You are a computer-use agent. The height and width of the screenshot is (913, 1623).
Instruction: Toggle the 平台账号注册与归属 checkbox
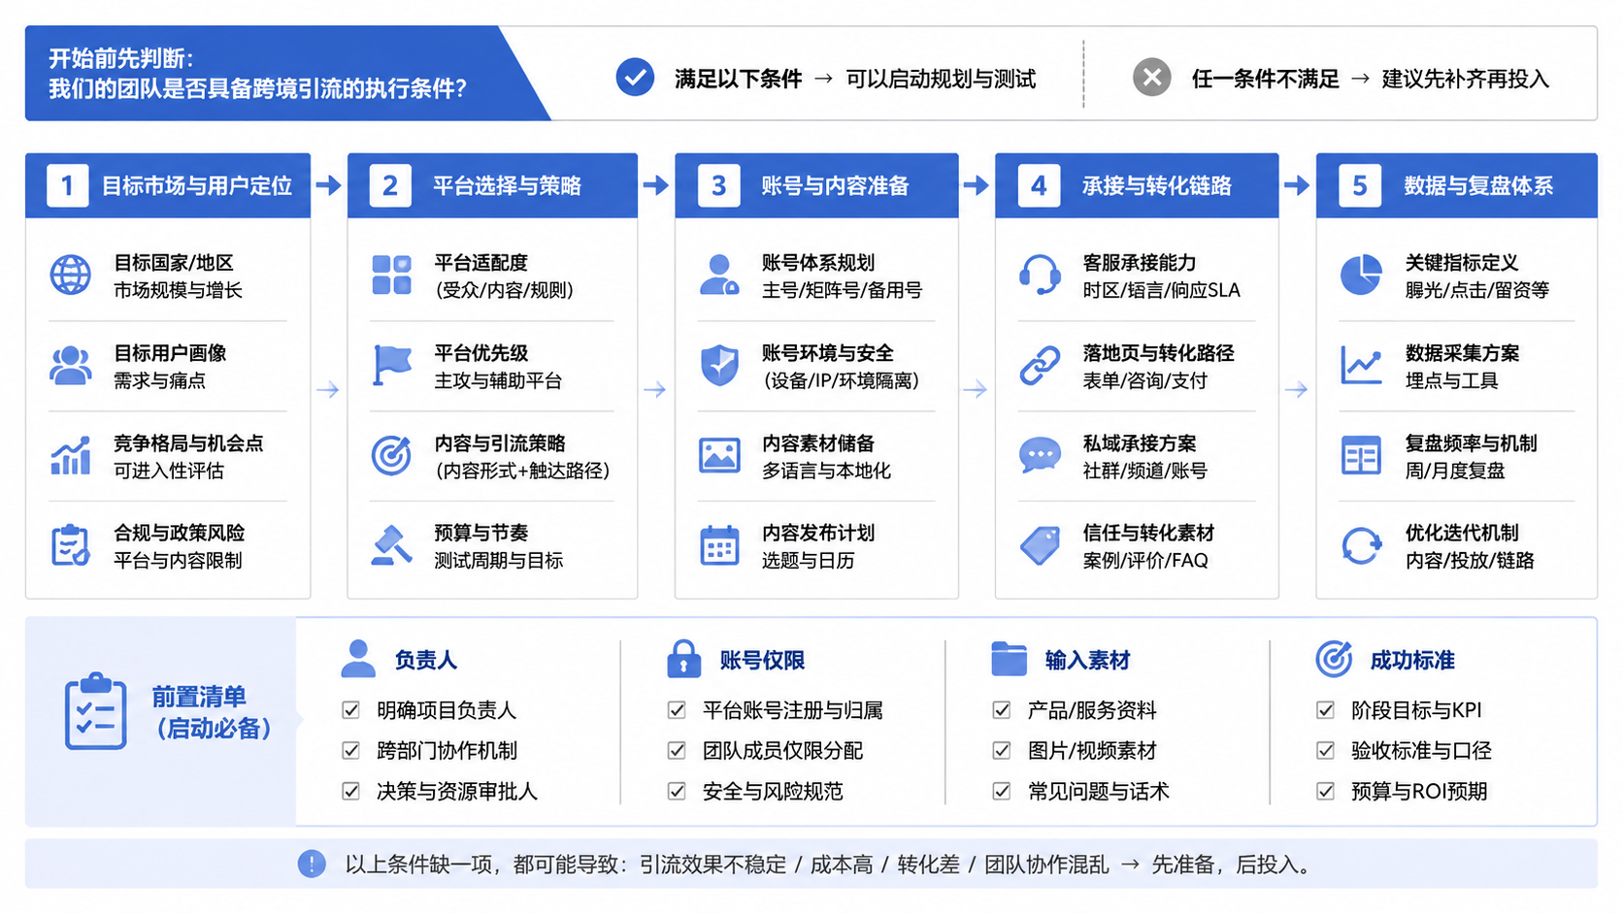pyautogui.click(x=677, y=710)
